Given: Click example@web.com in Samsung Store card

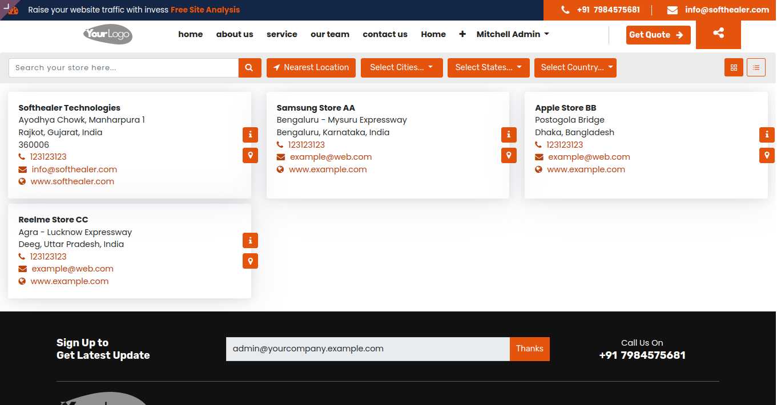Looking at the screenshot, I should point(331,157).
